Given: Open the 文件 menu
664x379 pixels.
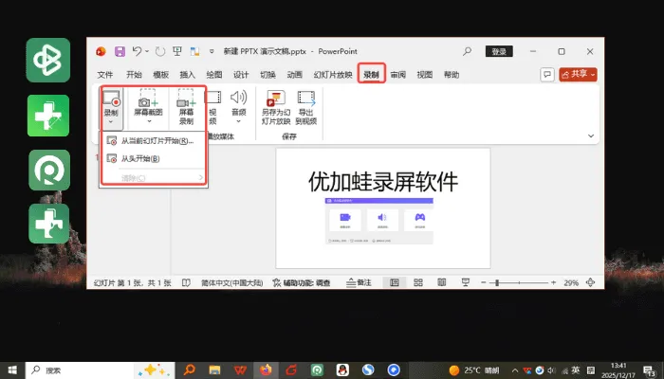Looking at the screenshot, I should coord(105,75).
